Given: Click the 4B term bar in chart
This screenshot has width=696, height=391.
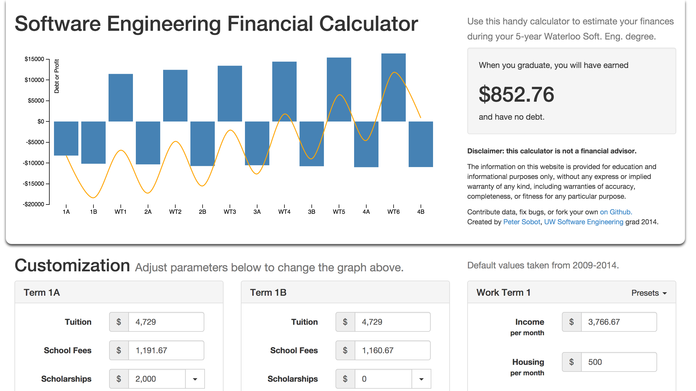Looking at the screenshot, I should click(x=421, y=144).
